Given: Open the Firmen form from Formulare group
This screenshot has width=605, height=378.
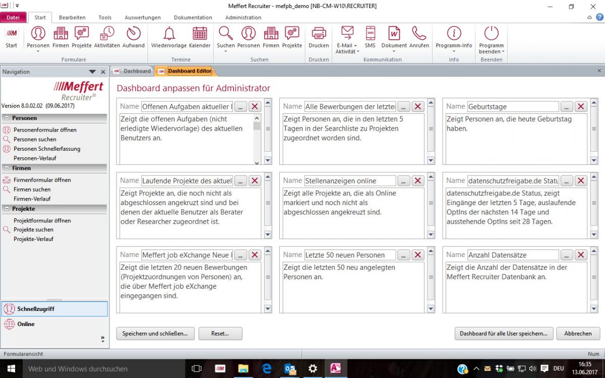Looking at the screenshot, I should (x=60, y=37).
